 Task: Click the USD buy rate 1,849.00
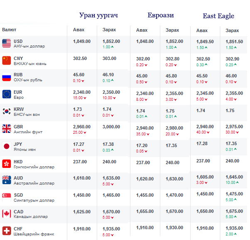[x=81, y=41]
